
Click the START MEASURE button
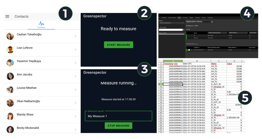coord(118,45)
